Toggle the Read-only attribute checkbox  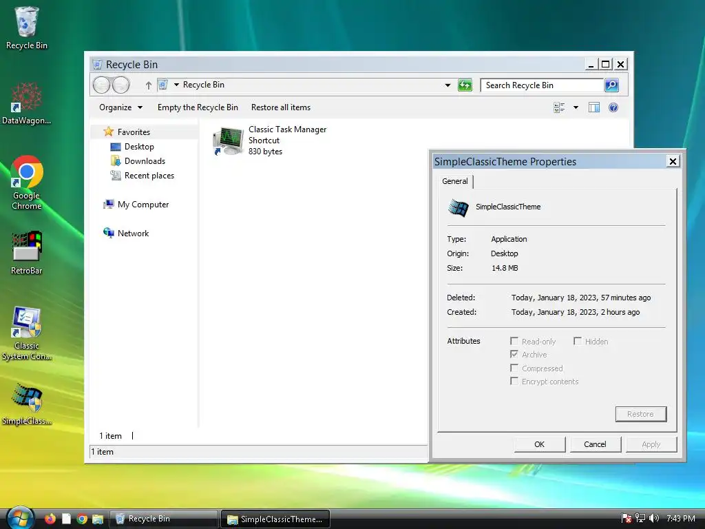[514, 341]
